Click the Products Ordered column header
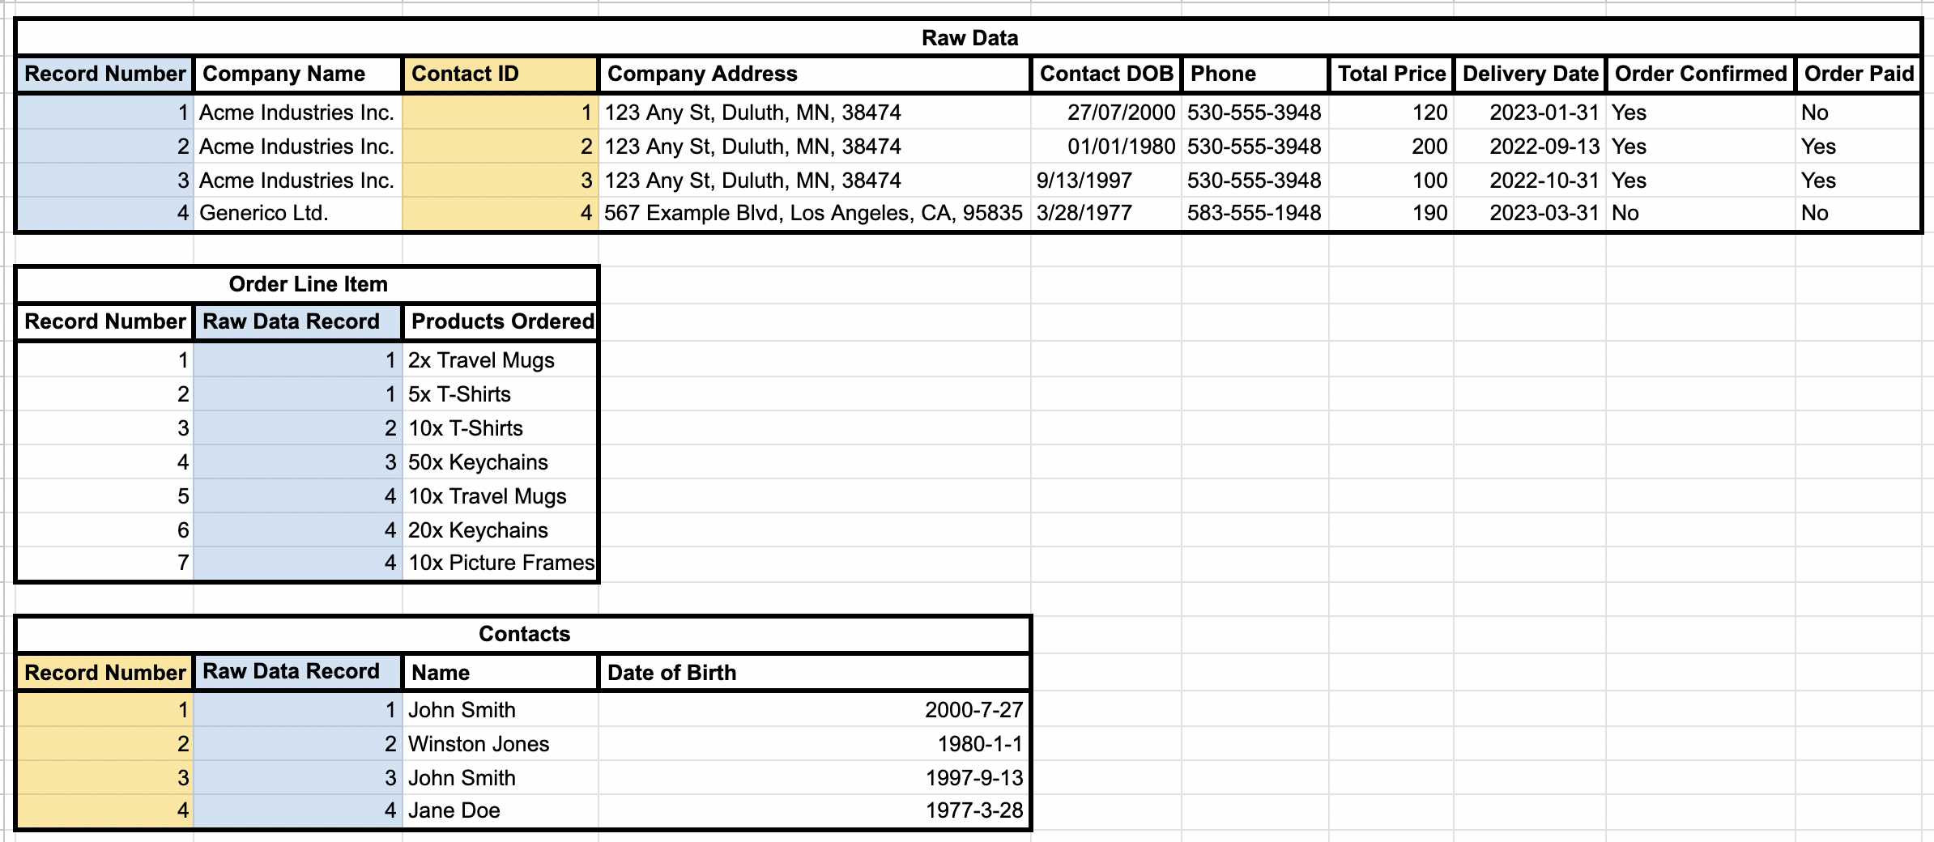This screenshot has width=1934, height=842. (x=501, y=321)
